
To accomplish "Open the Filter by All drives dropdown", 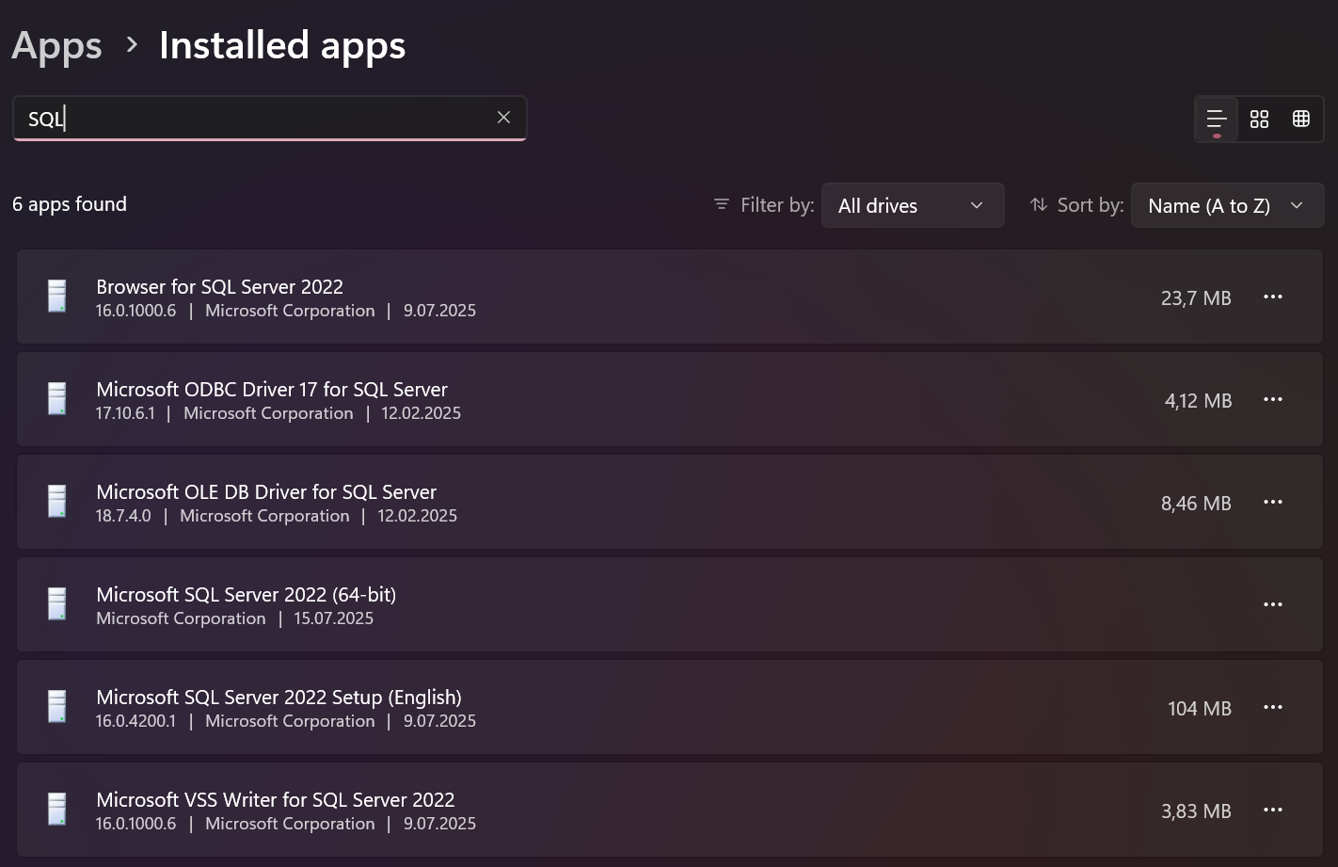I will [x=913, y=205].
